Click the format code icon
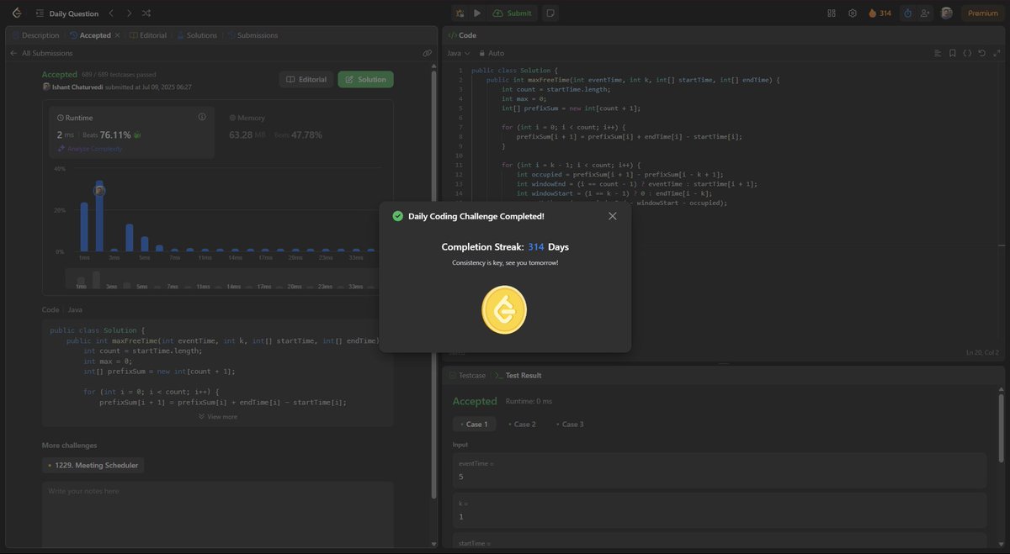The image size is (1010, 554). click(938, 53)
